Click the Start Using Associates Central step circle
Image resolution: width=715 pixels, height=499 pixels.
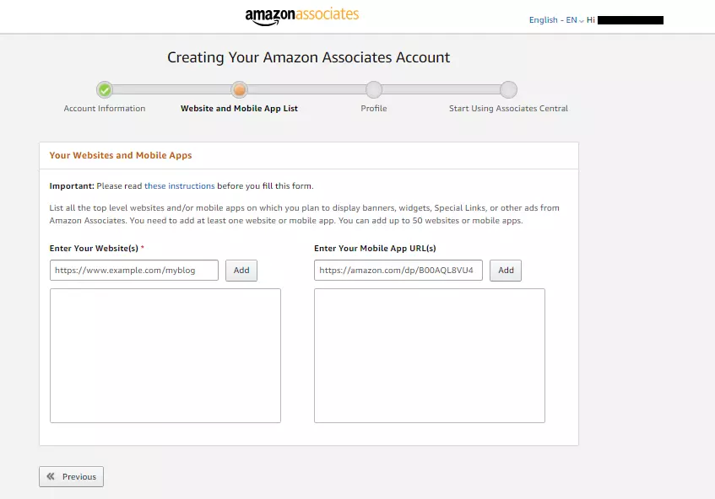pos(508,89)
